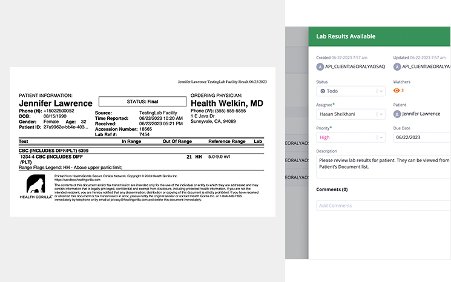The image size is (451, 282).
Task: Click the phone number +15022500052
Action: point(59,111)
